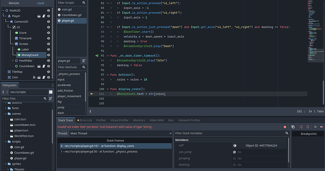Image resolution: width=325 pixels, height=171 pixels.
Task: Click the Filter Files input field
Action: (22, 98)
